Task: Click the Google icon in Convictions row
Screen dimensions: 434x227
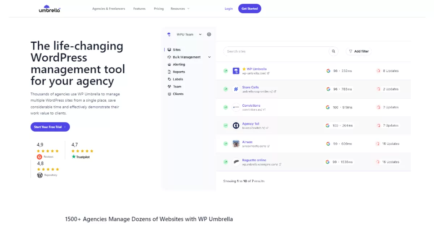Action: pos(328,107)
